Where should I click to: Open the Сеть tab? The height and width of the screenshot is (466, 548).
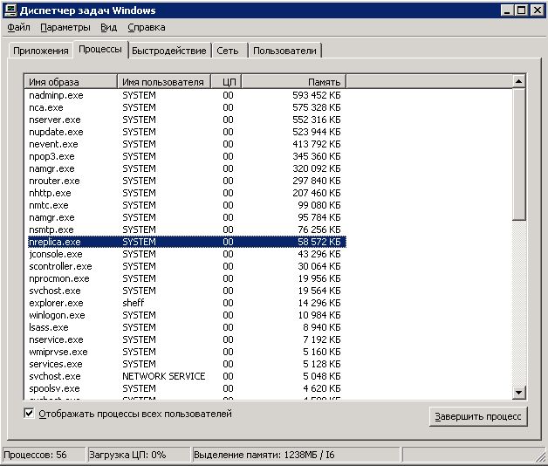pyautogui.click(x=228, y=51)
